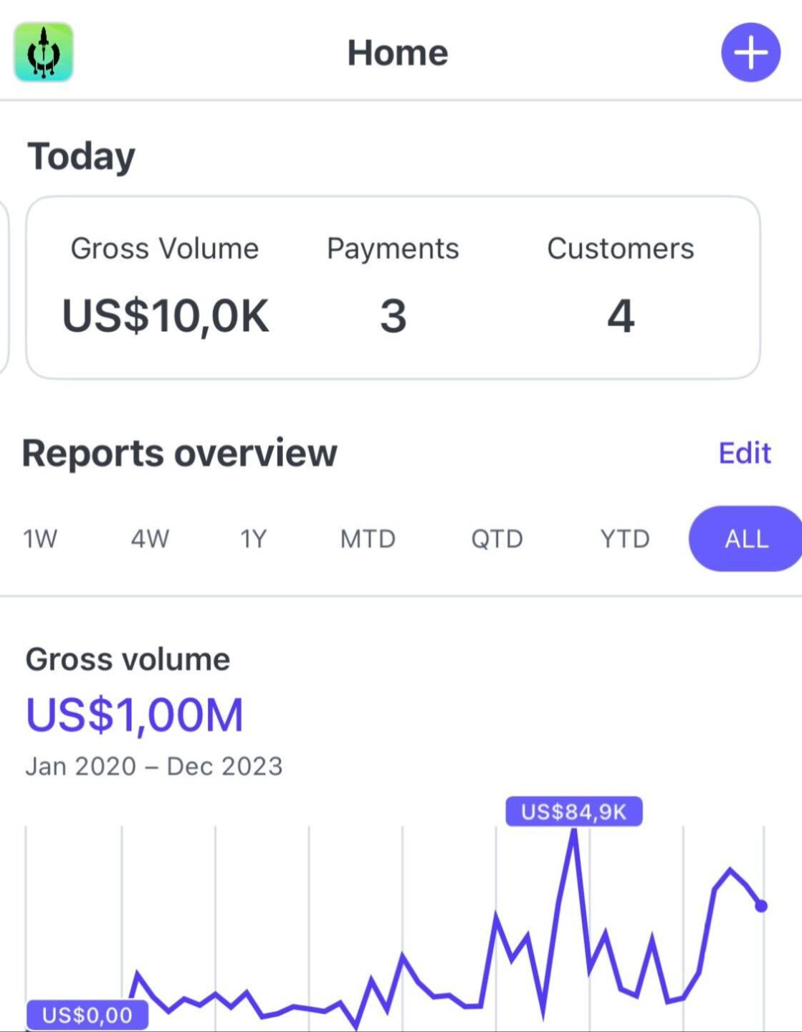Select the ALL time range
The width and height of the screenshot is (802, 1032).
[746, 539]
